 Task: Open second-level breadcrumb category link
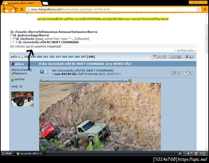(x=33, y=35)
